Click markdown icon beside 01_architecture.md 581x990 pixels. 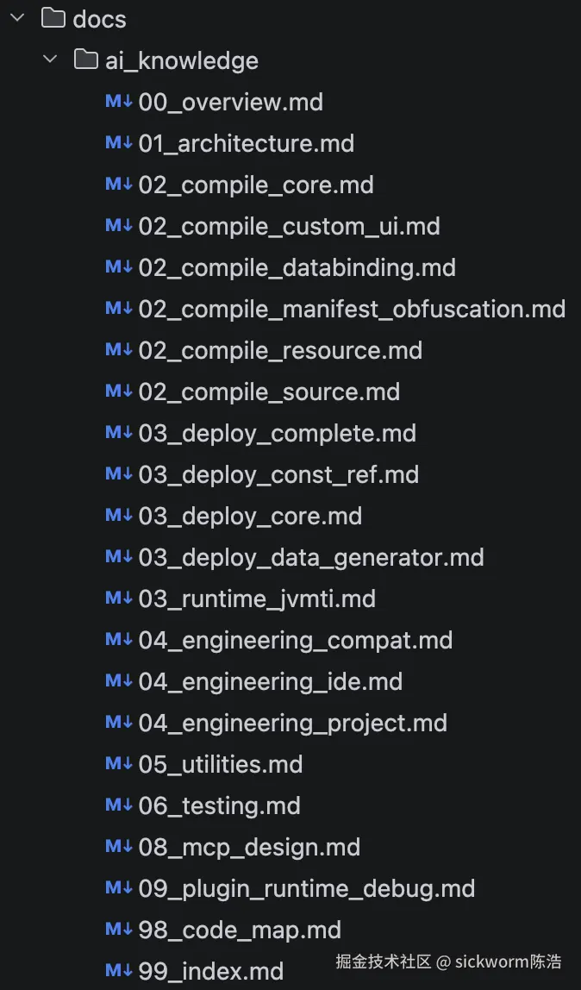pyautogui.click(x=118, y=143)
